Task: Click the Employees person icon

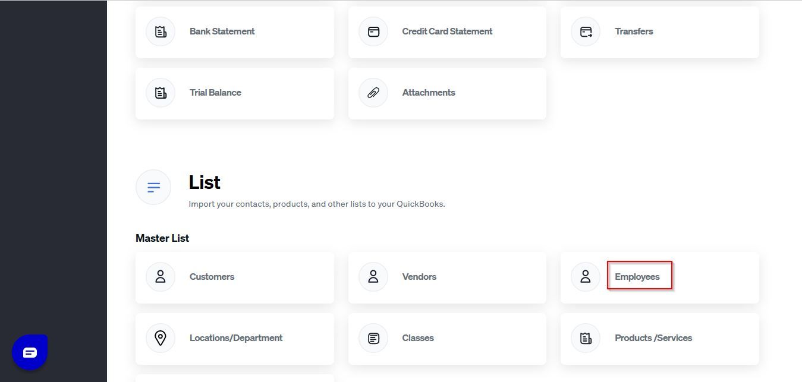Action: [586, 277]
